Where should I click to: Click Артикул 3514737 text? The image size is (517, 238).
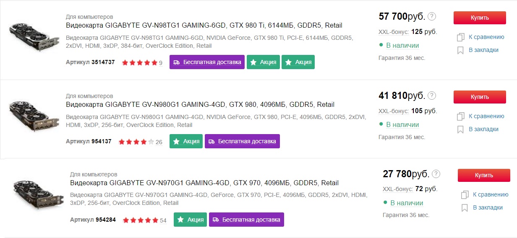tap(90, 62)
